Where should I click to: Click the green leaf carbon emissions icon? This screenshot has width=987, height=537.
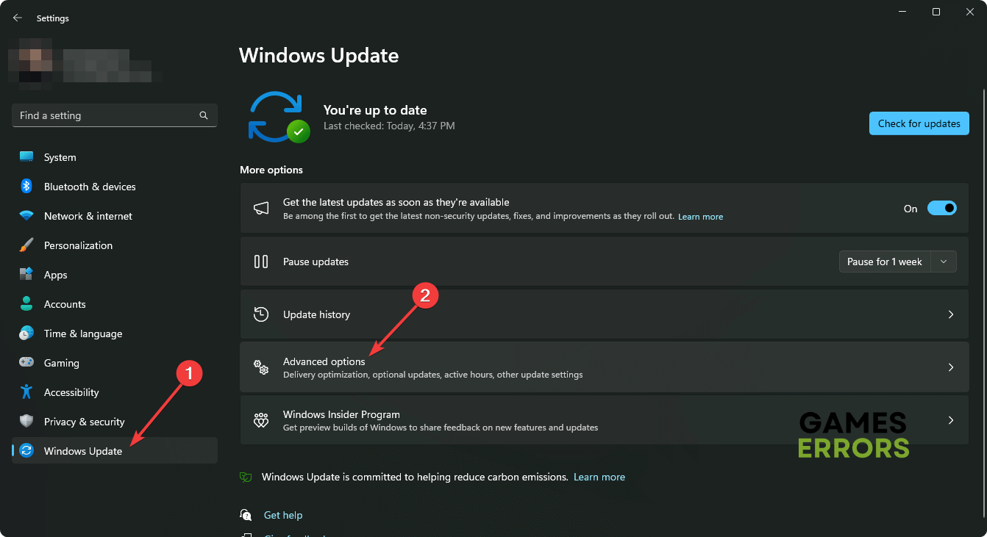click(246, 477)
